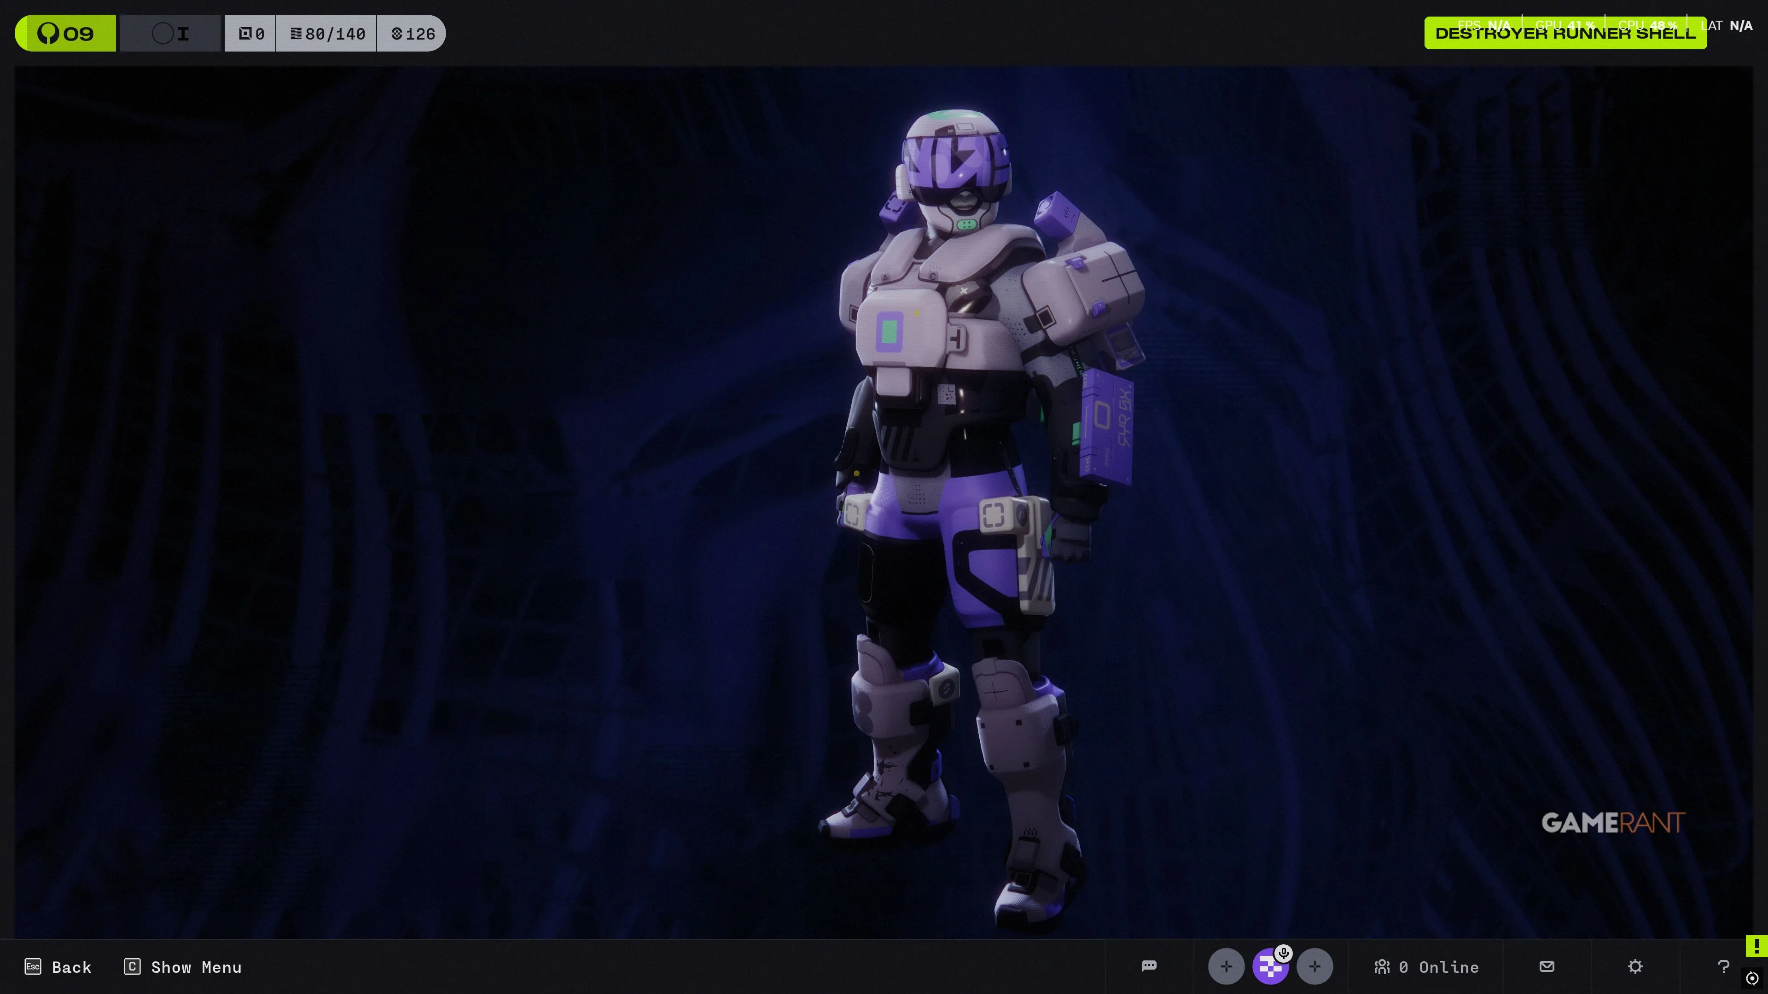
Task: Click the Back button
Action: [x=58, y=966]
